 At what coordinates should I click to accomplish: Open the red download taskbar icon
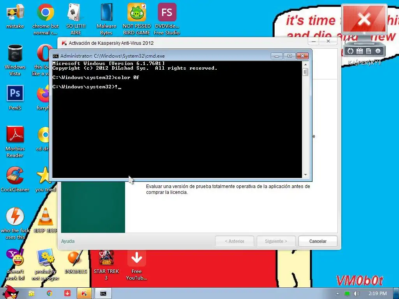(x=67, y=294)
